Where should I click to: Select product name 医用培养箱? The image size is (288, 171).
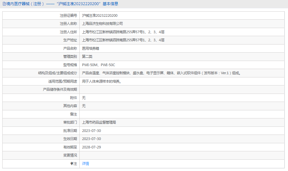(91, 48)
